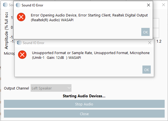Click the Close button at the bottom
The height and width of the screenshot is (121, 168).
[x=84, y=114]
